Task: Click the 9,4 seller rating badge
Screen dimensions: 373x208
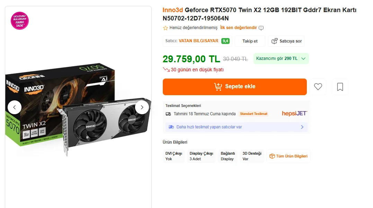Action: [225, 41]
